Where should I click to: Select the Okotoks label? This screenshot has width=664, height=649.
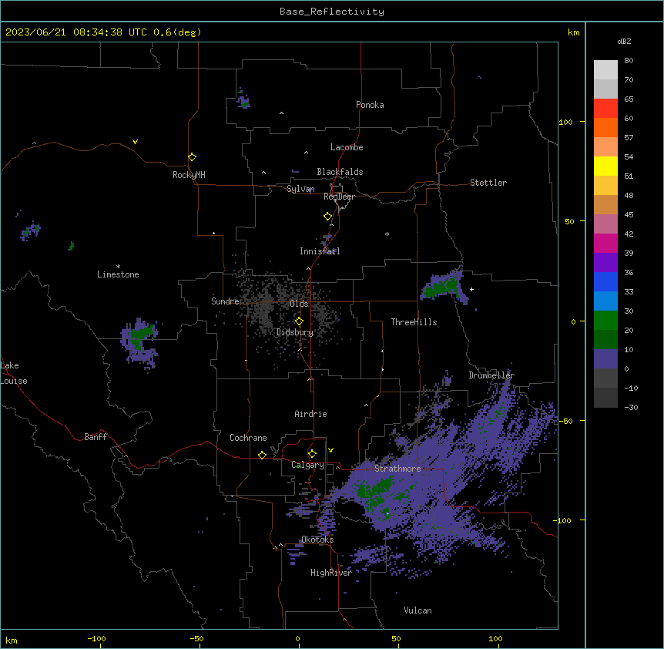[317, 540]
